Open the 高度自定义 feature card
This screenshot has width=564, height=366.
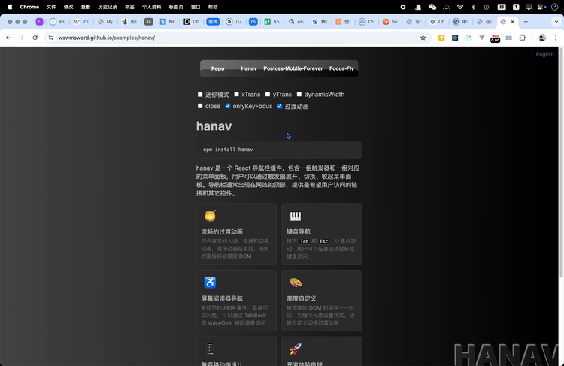(322, 301)
